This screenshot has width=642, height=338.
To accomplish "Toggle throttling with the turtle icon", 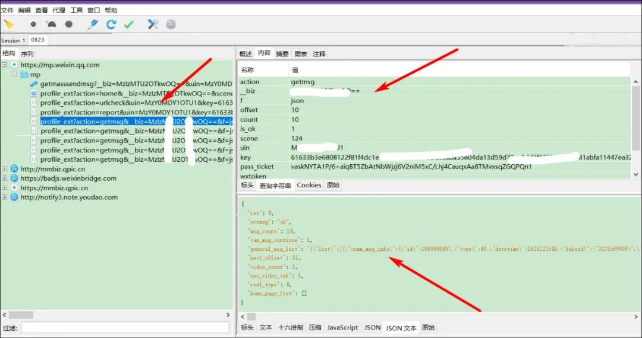I will [51, 24].
